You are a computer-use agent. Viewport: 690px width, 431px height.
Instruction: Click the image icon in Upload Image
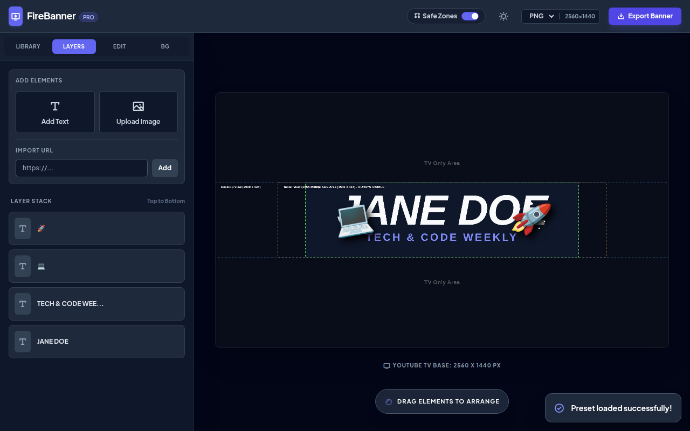point(139,106)
